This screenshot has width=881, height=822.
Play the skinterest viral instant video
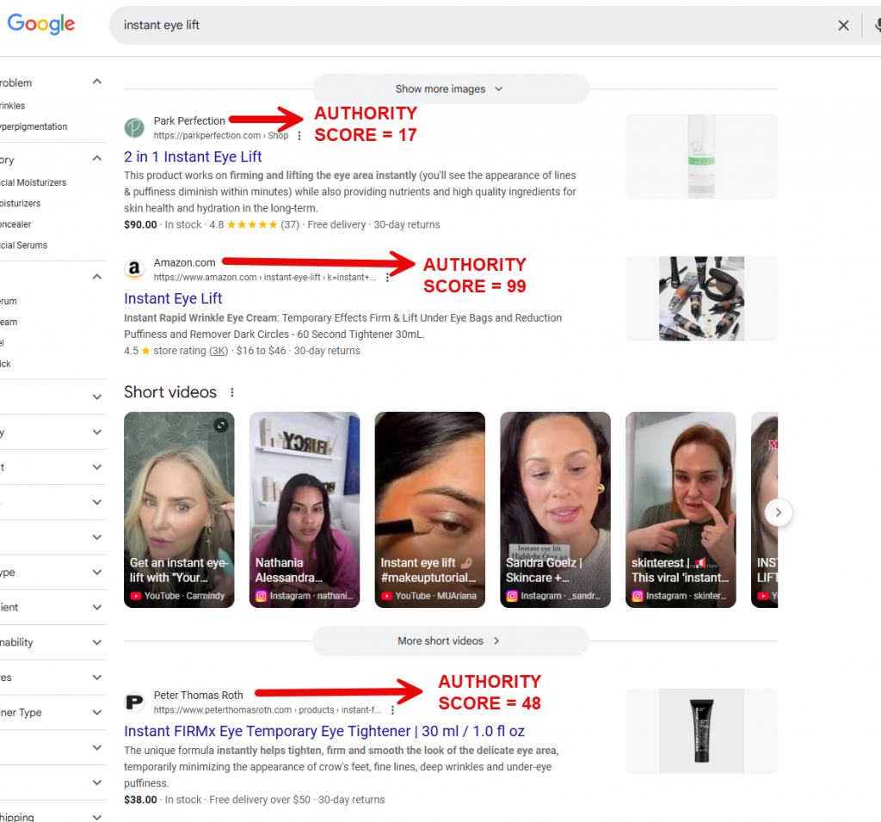click(681, 510)
